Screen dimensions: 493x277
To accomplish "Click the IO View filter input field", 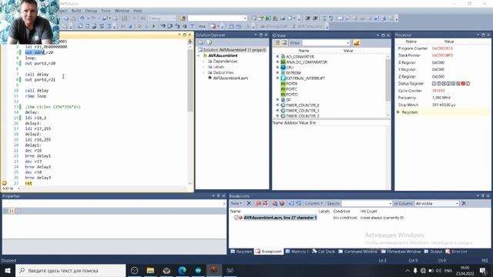I will pyautogui.click(x=326, y=43).
